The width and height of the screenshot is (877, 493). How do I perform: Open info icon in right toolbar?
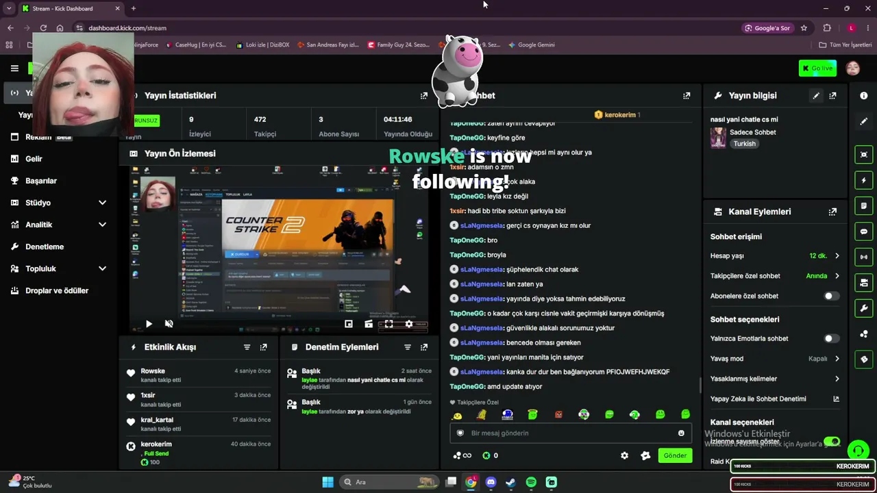pyautogui.click(x=863, y=96)
